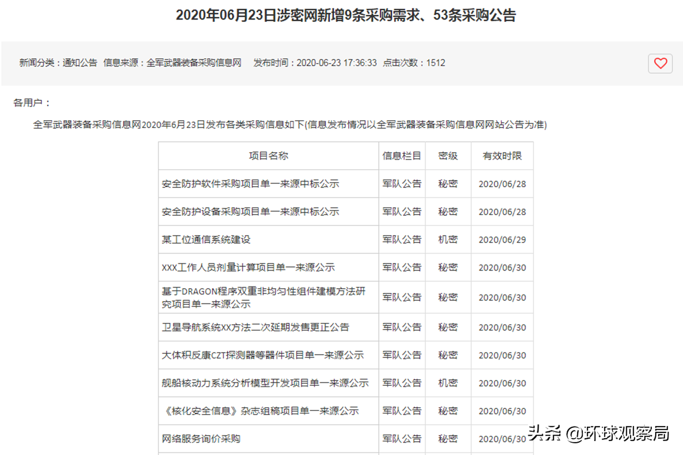This screenshot has width=683, height=455.
Task: Click 秘密 level in 卫星导航系统 row
Action: (448, 327)
